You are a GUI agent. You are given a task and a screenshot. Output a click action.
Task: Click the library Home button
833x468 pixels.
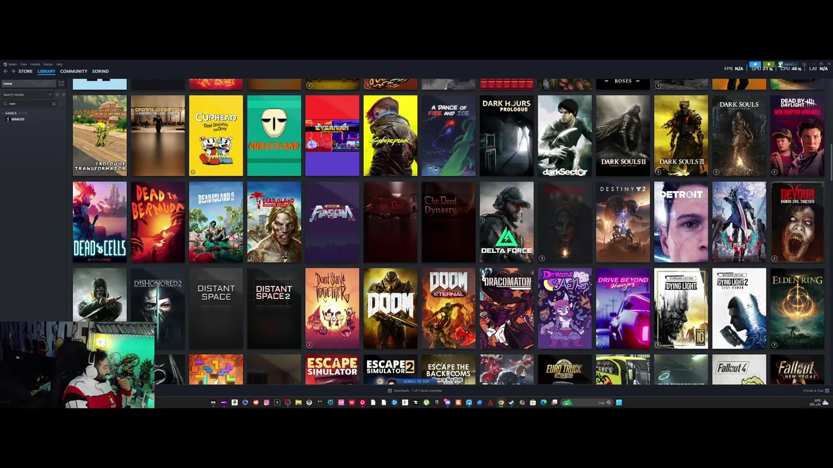click(x=29, y=83)
